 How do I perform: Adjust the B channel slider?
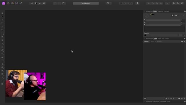click(163, 25)
